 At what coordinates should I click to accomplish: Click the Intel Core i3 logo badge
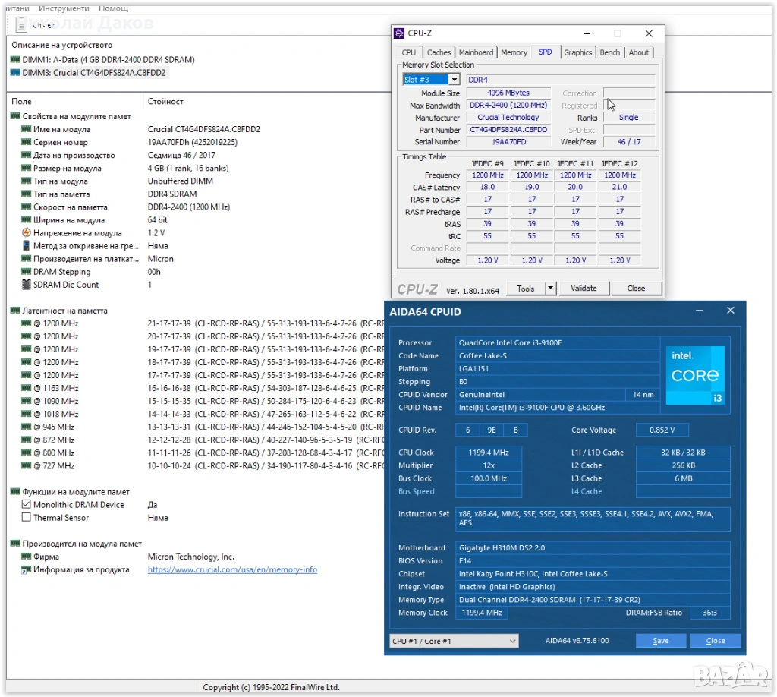pyautogui.click(x=695, y=375)
